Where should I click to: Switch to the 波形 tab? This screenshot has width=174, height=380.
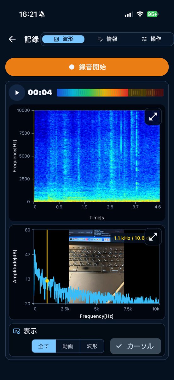(x=63, y=39)
